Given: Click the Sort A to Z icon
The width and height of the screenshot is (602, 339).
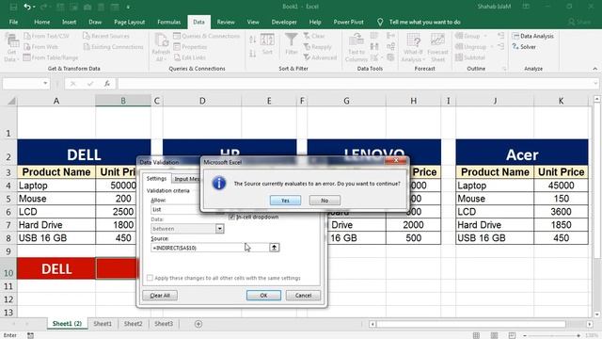Looking at the screenshot, I should [x=253, y=40].
